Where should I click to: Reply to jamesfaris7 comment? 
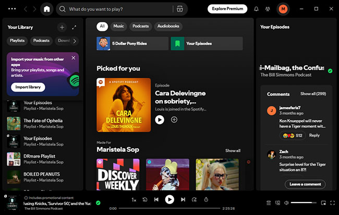(x=314, y=135)
